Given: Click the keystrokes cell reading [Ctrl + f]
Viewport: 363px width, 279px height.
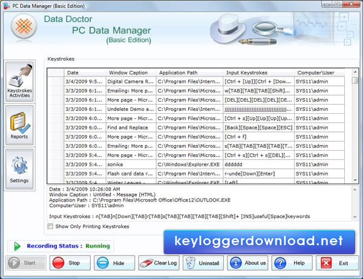Looking at the screenshot, I should (259, 137).
